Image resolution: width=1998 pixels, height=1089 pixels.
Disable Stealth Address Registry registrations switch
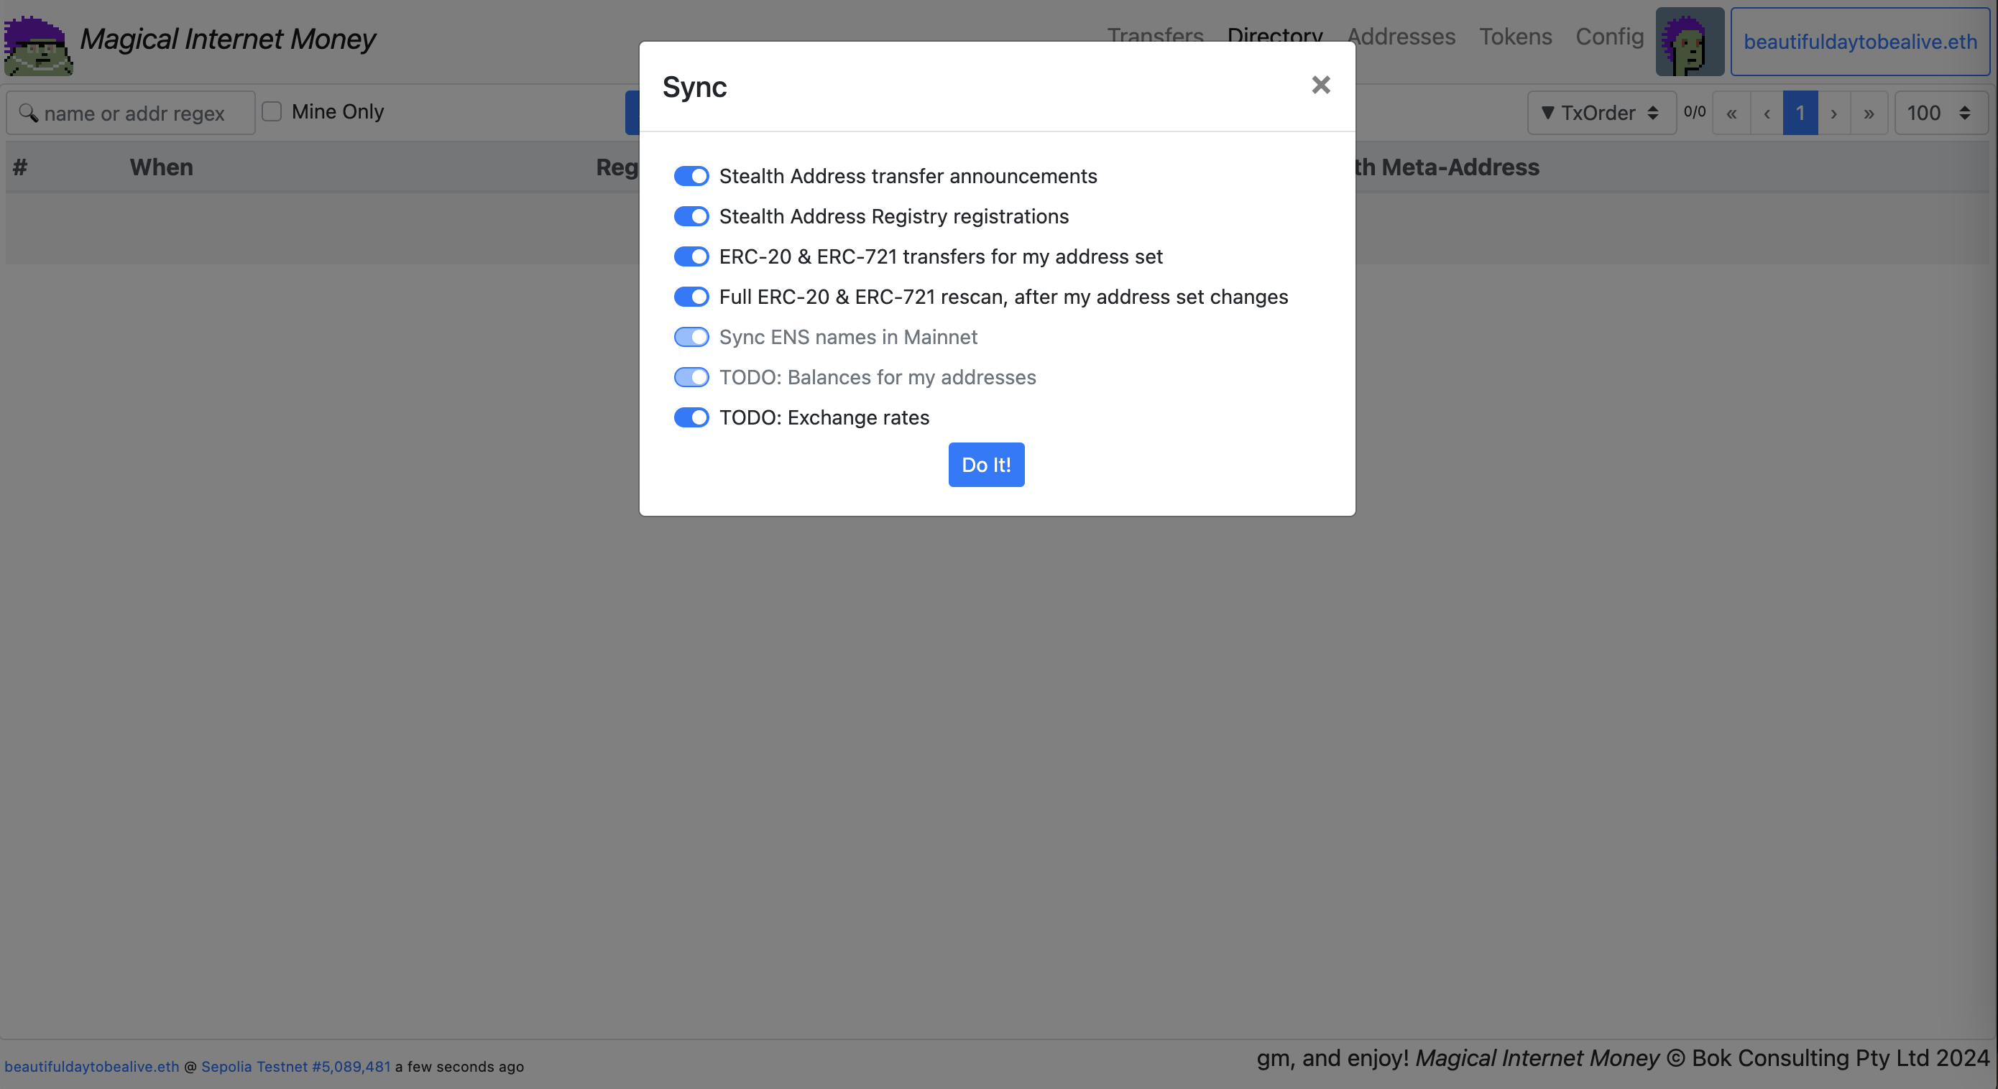point(691,216)
